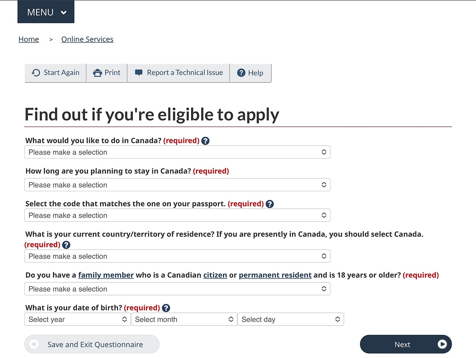Viewport: 476px width, 358px height.
Task: Open the Select day dropdown
Action: click(291, 319)
